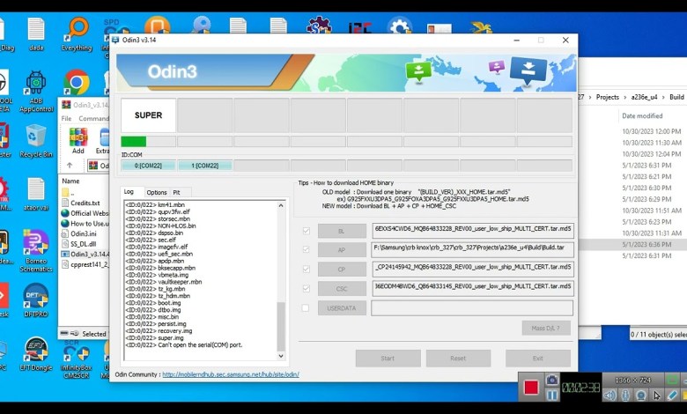Click the Odin3 title bar app icon

pos(115,40)
